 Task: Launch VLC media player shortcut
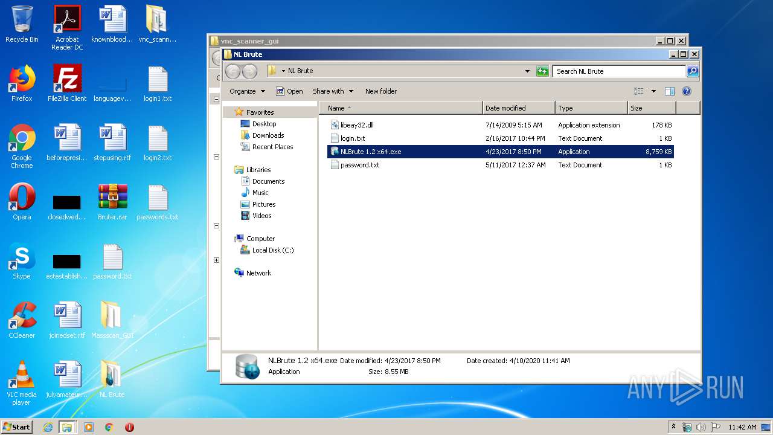click(22, 383)
